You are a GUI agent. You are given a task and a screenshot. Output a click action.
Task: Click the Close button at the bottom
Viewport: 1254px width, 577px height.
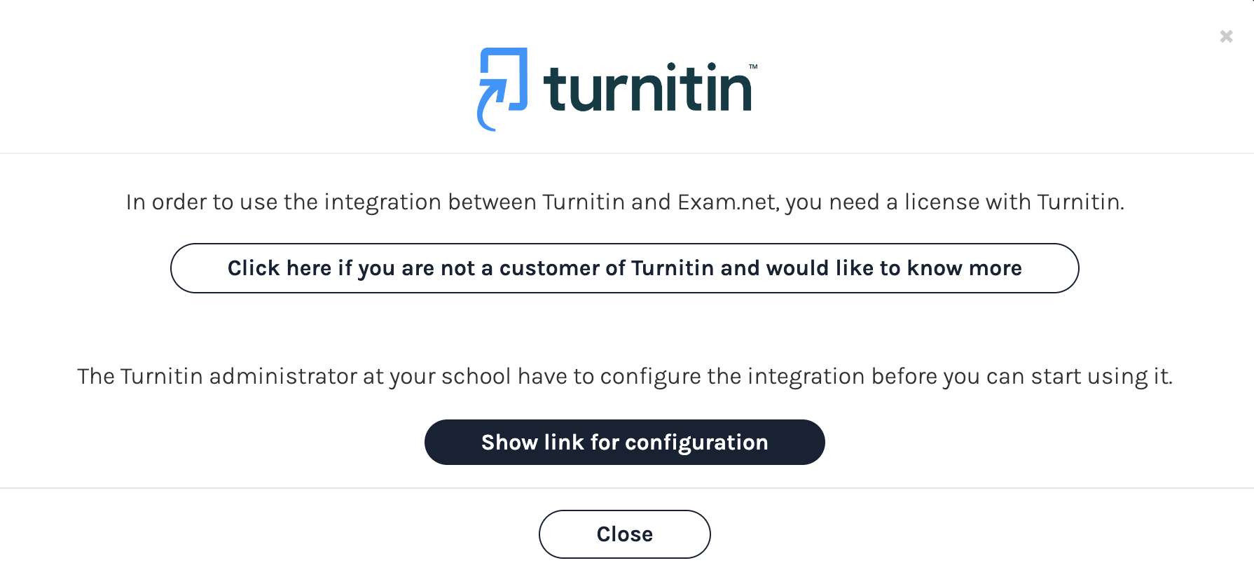click(624, 534)
